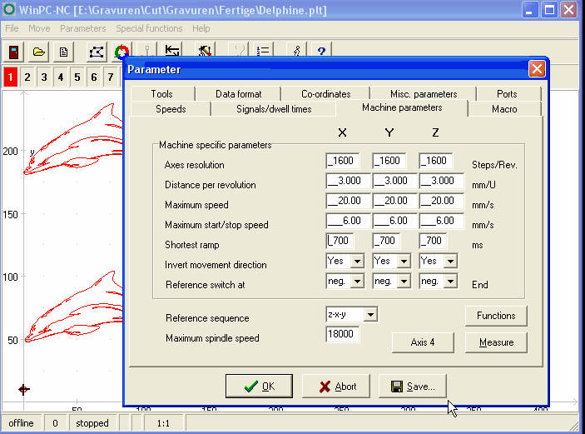Click the walking figure toolbar icon
Screen dimensions: 585x434
click(x=295, y=52)
